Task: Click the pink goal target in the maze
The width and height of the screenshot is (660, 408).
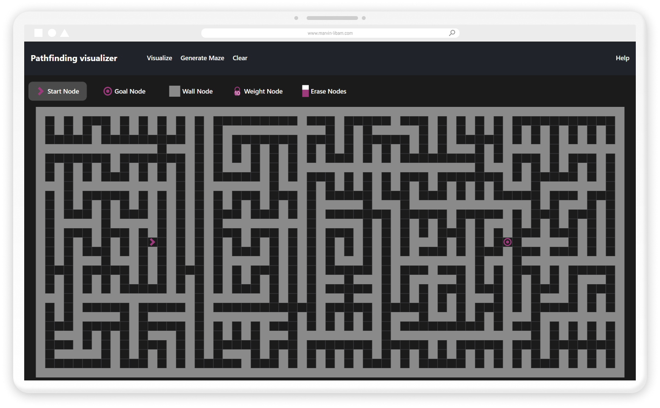Action: pyautogui.click(x=508, y=242)
